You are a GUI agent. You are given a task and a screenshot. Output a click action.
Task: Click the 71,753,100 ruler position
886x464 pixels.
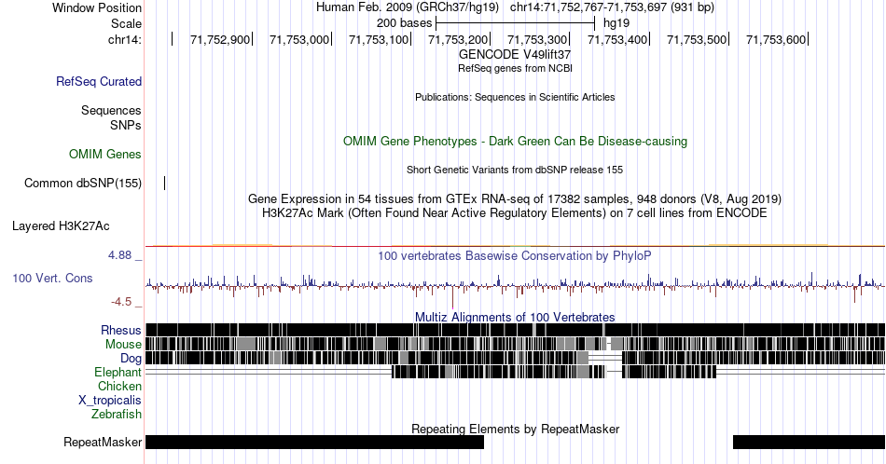[x=378, y=39]
